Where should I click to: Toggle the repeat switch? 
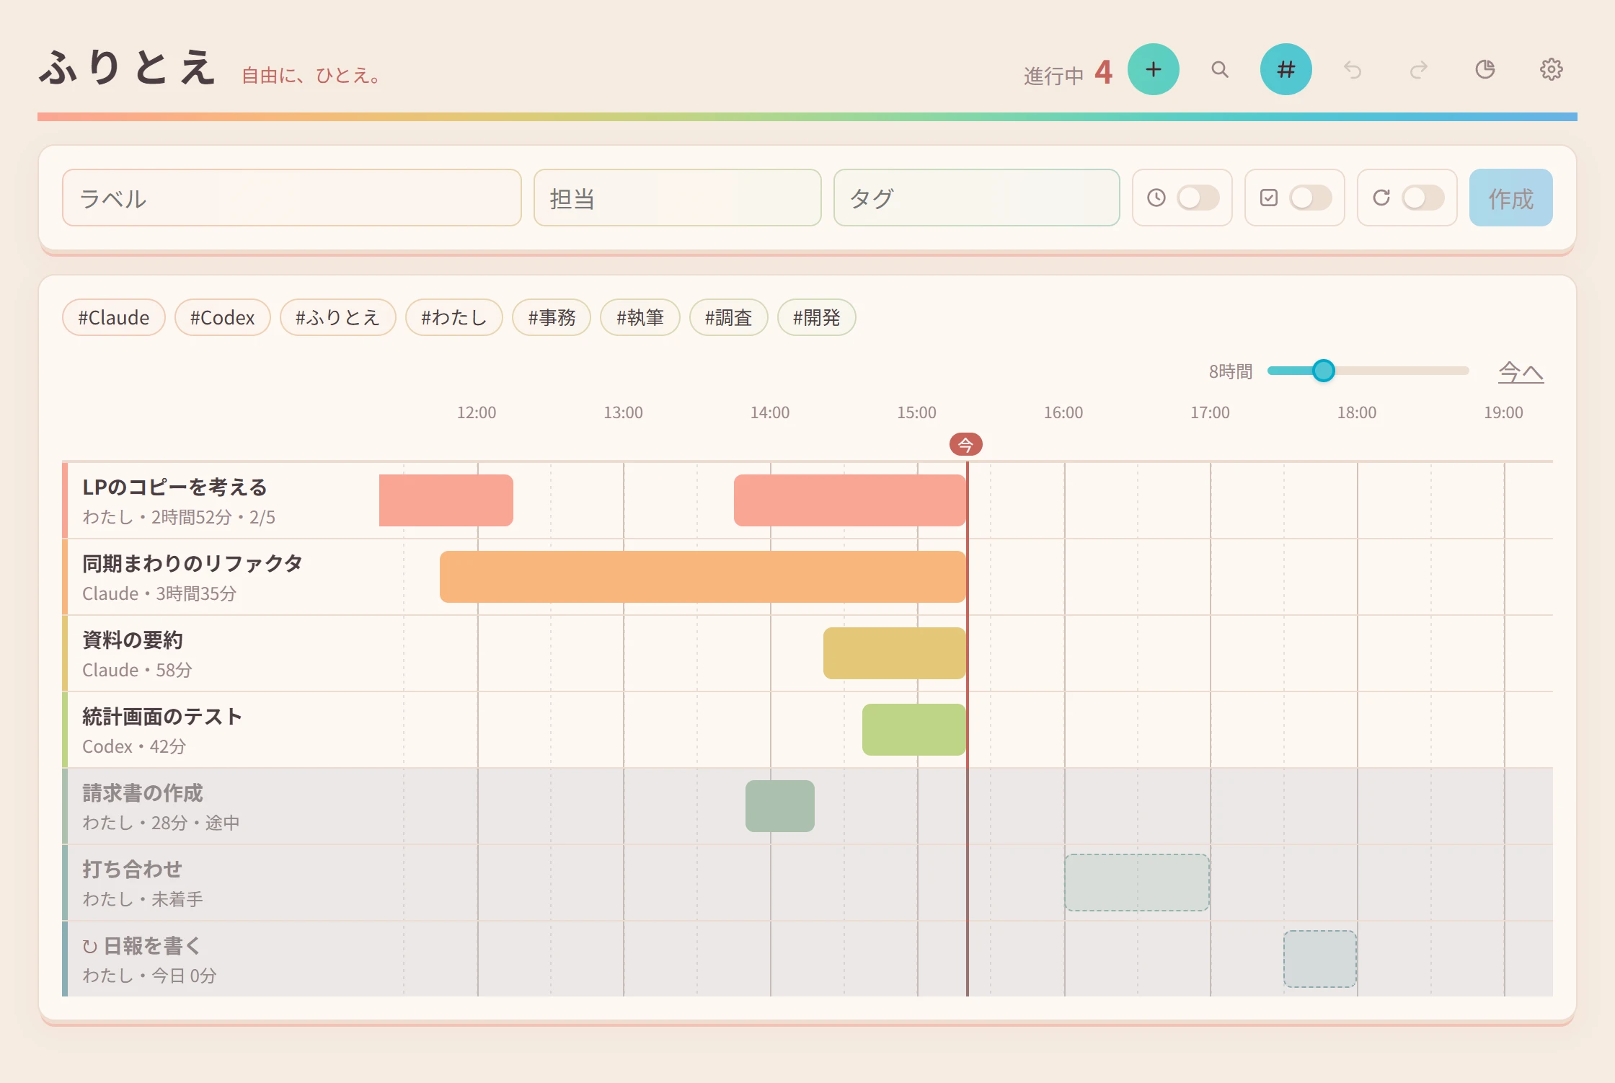coord(1422,198)
